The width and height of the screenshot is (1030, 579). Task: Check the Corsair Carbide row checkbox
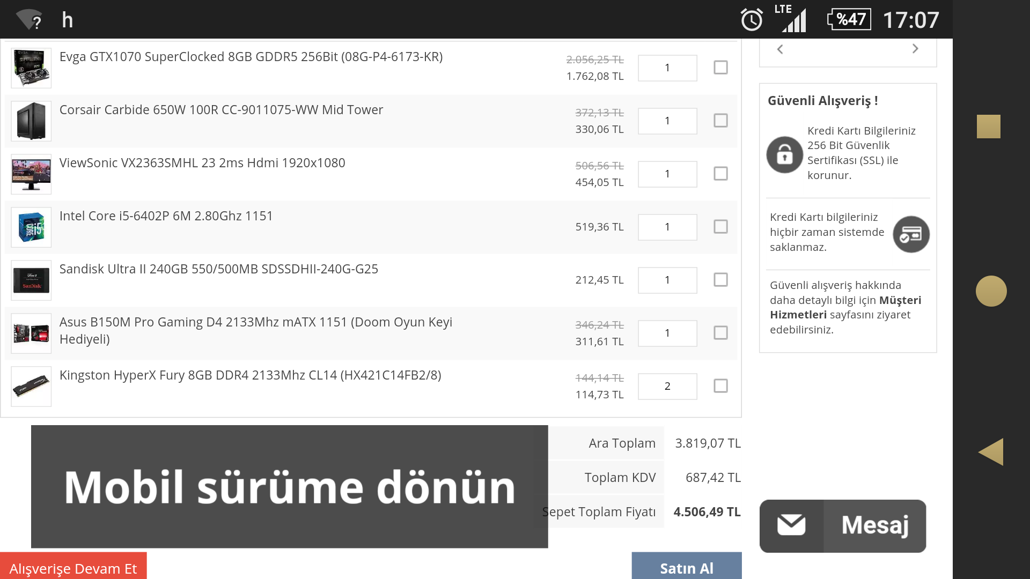pos(720,121)
